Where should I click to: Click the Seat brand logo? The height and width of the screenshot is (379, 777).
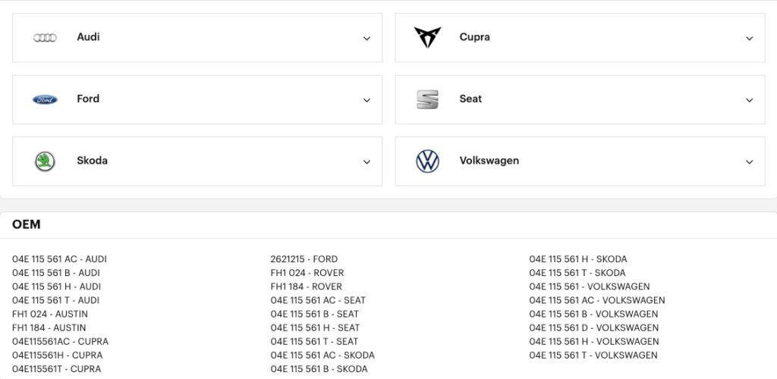427,99
